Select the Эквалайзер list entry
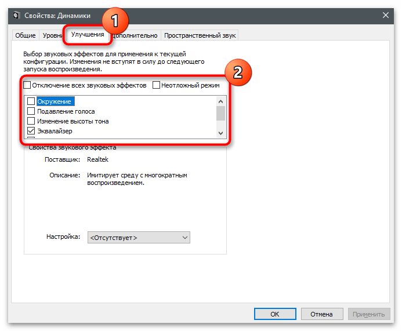Screen dimensions: 402x331 point(55,131)
